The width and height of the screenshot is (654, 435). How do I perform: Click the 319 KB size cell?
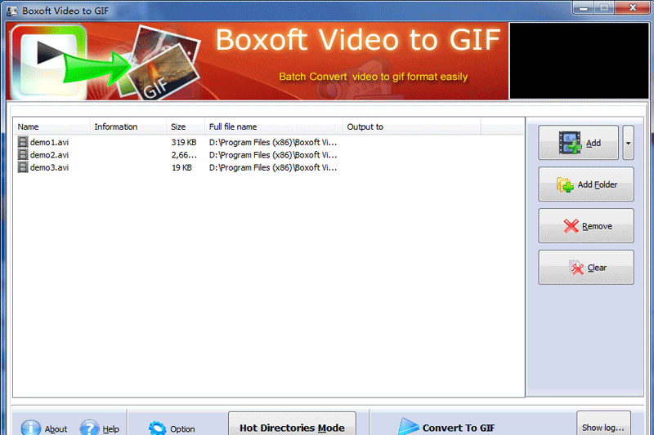[183, 142]
